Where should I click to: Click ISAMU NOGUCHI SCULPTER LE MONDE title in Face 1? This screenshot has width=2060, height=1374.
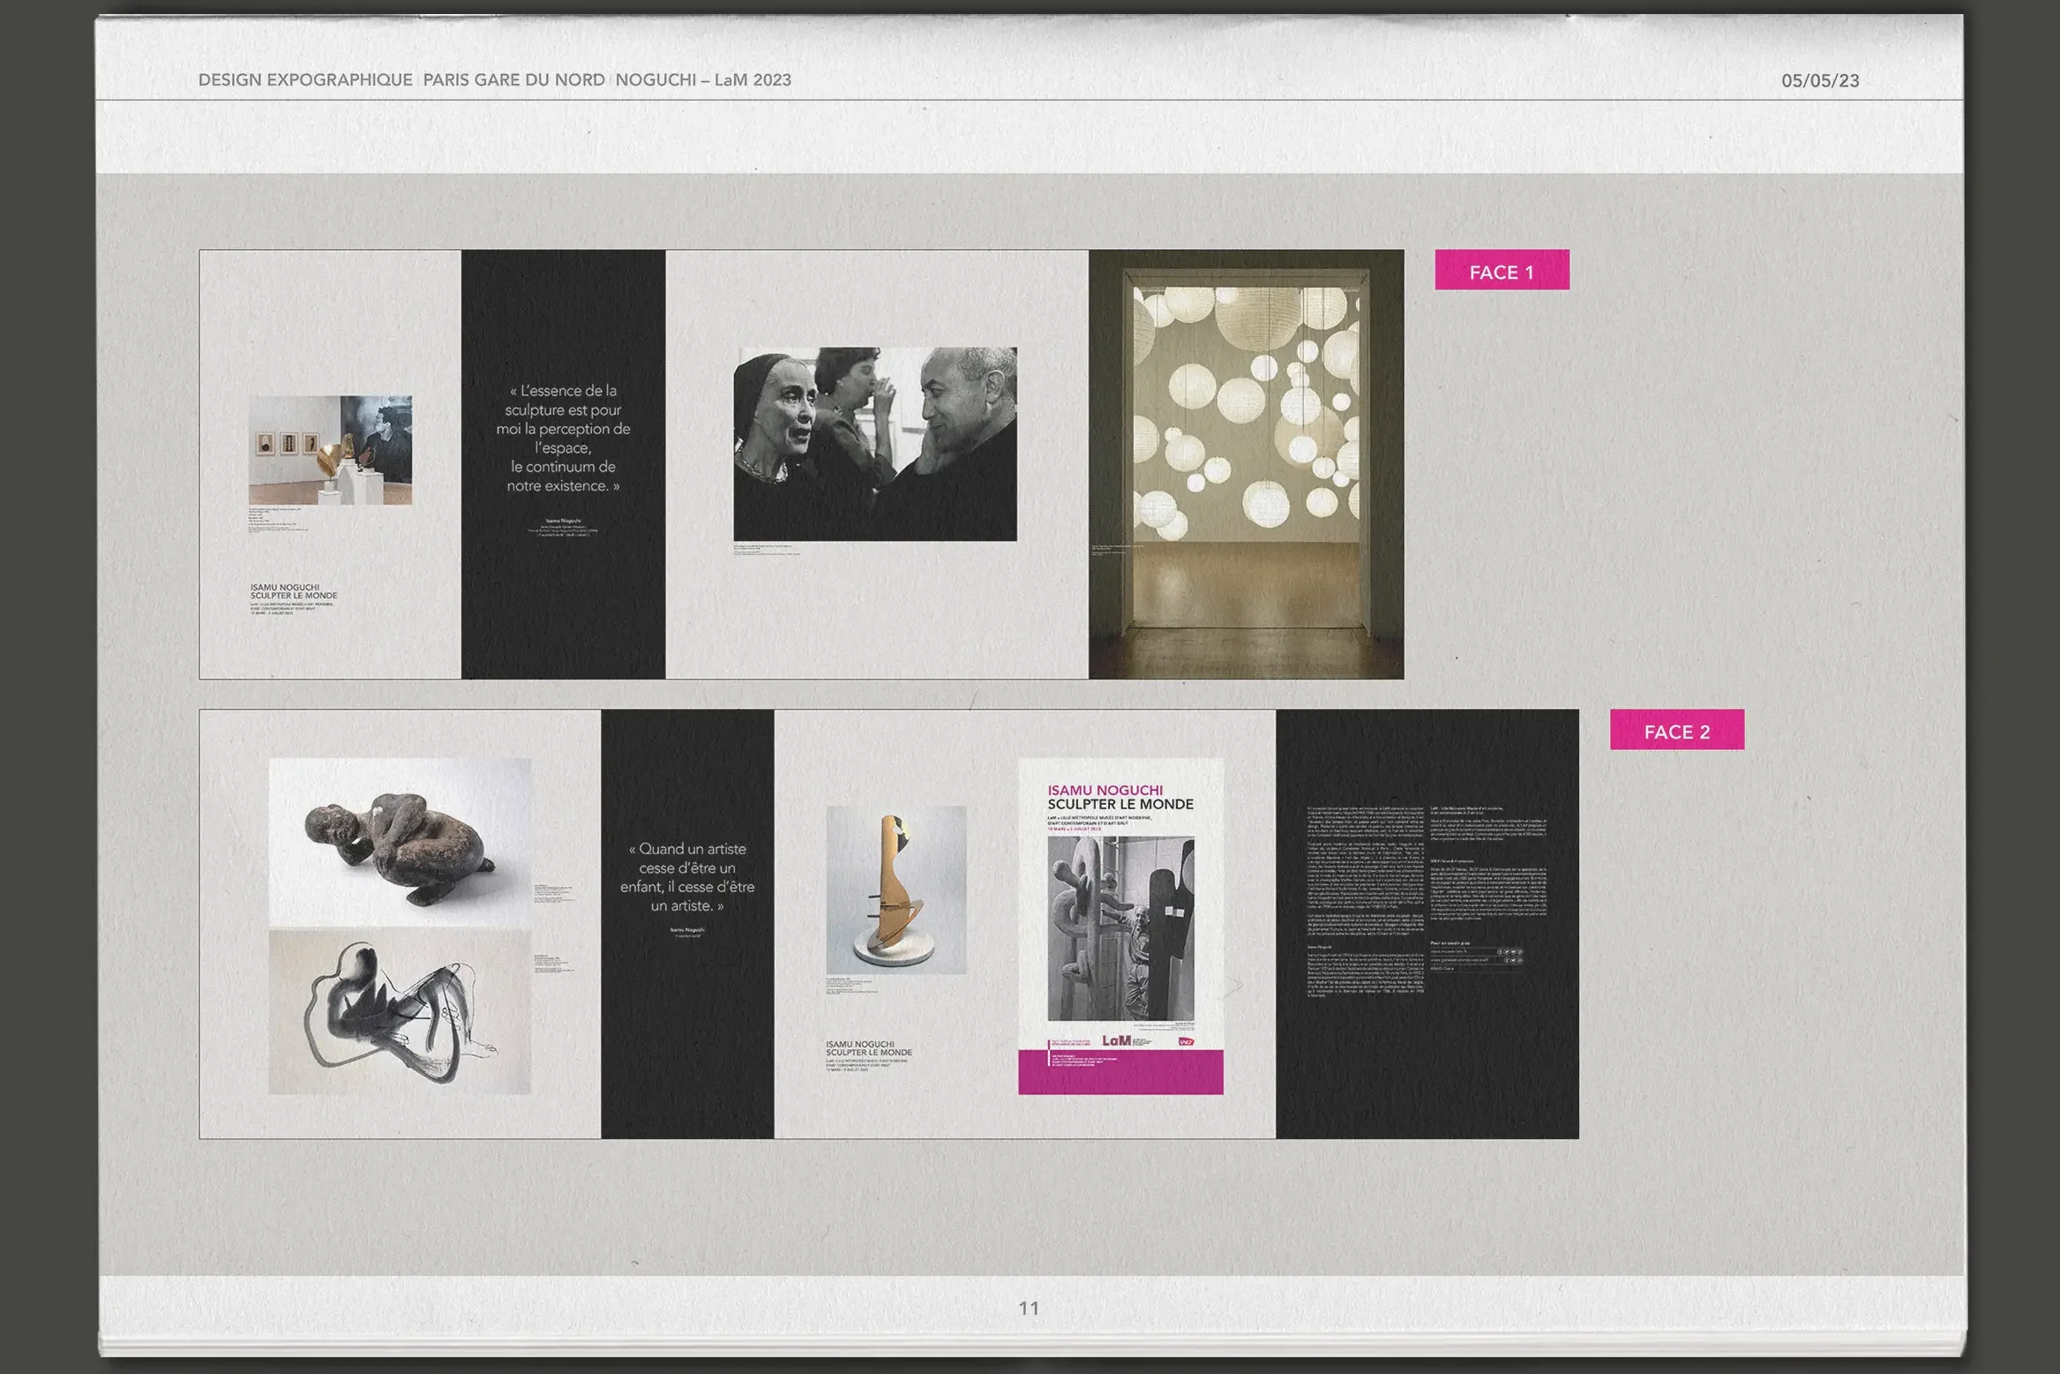click(294, 591)
